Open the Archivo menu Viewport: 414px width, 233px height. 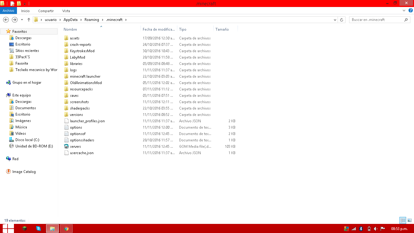(8, 11)
